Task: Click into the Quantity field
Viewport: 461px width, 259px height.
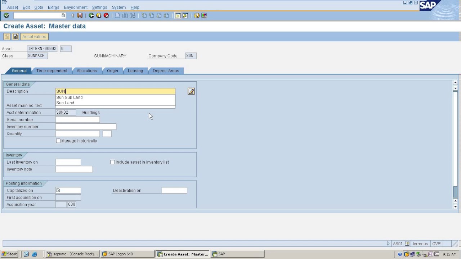Action: pyautogui.click(x=77, y=134)
